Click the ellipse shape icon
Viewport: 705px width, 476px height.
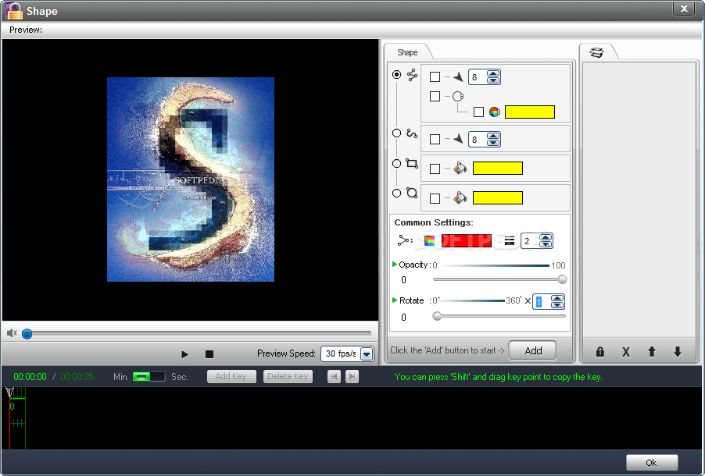tap(412, 193)
